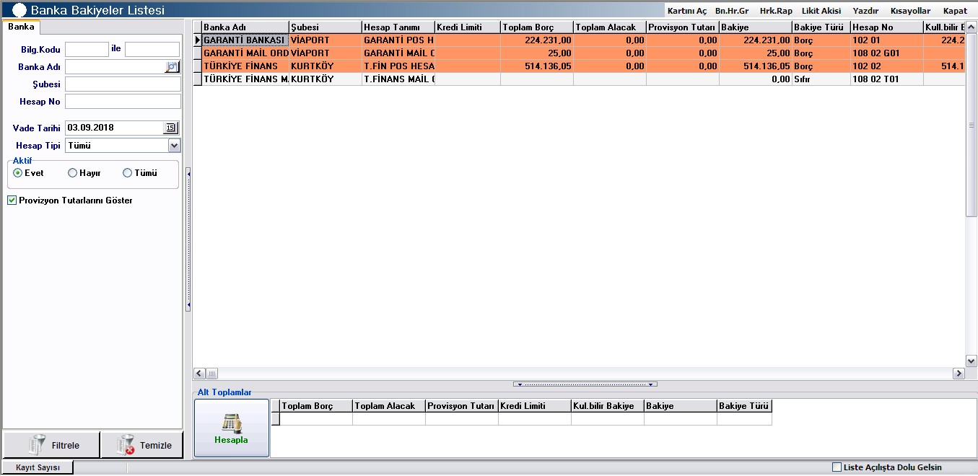Click the first Bilg.Kodu input field
Image resolution: width=978 pixels, height=476 pixels.
[87, 49]
